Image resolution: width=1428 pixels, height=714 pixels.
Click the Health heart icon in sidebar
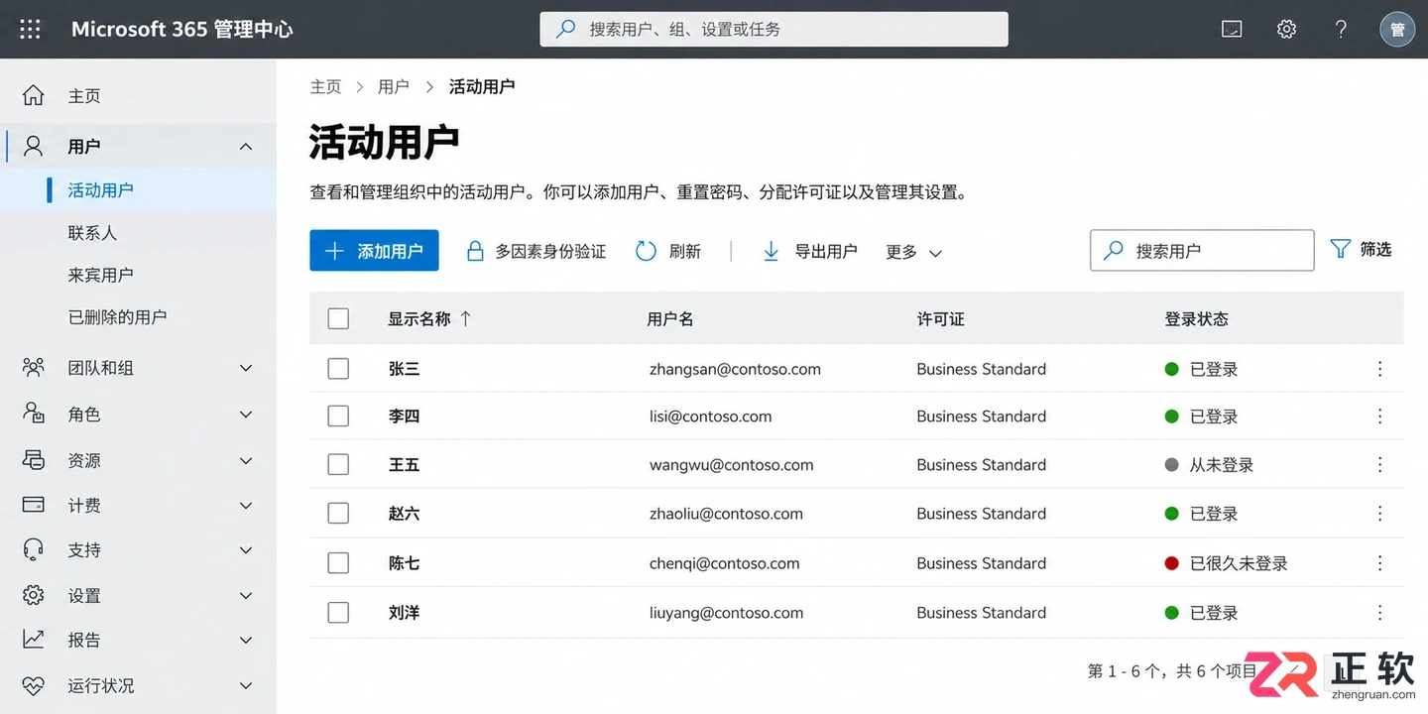pos(34,685)
